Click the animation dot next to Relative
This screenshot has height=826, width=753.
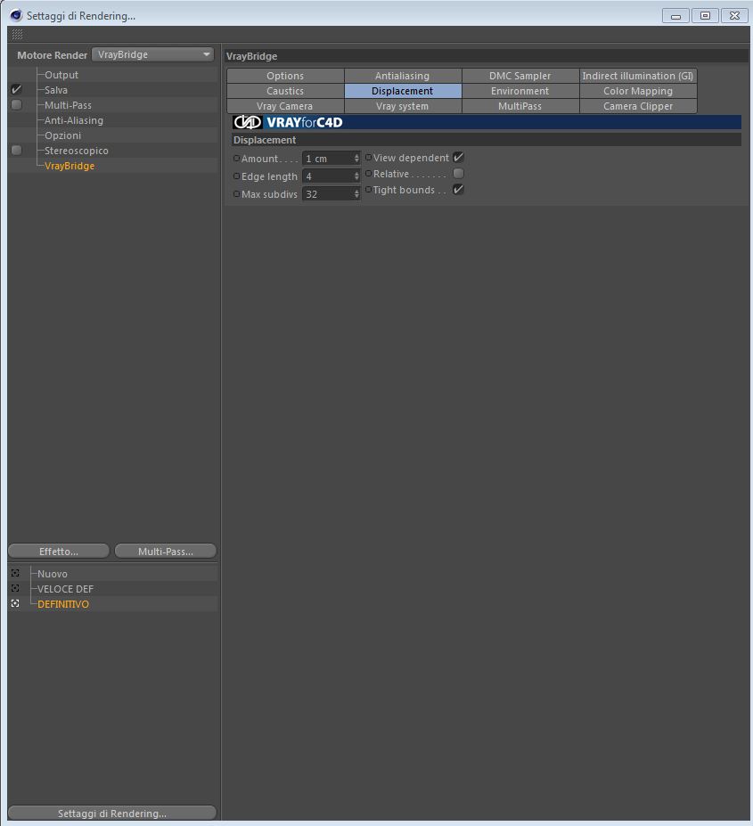[x=368, y=174]
